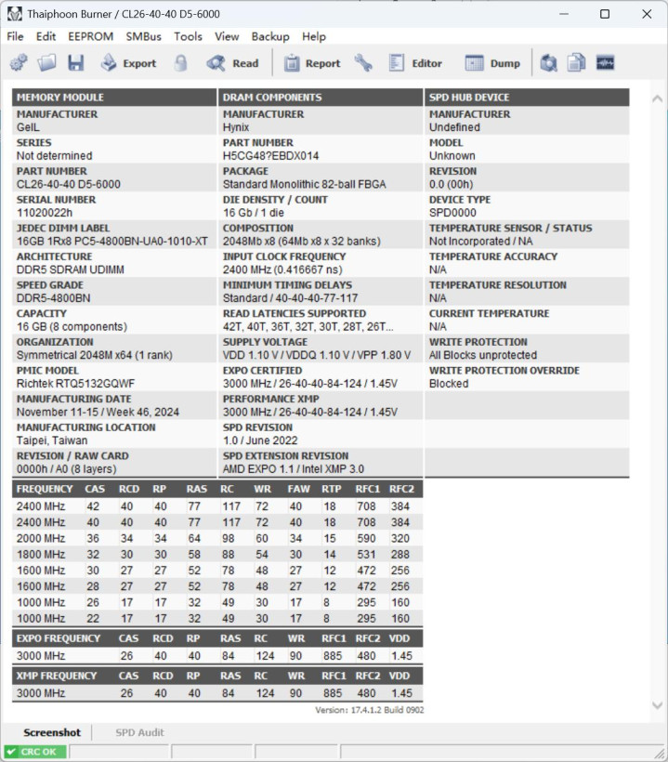Click the waveform monitor icon
668x762 pixels.
pos(606,63)
